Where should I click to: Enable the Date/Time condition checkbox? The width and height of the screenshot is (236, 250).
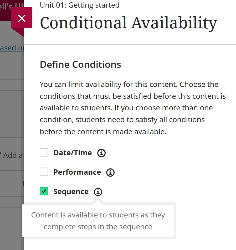44,153
